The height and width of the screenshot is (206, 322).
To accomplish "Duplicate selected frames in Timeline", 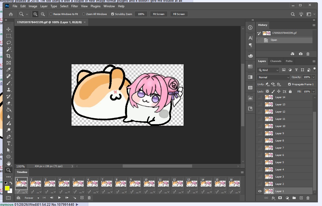I will click(x=82, y=198).
